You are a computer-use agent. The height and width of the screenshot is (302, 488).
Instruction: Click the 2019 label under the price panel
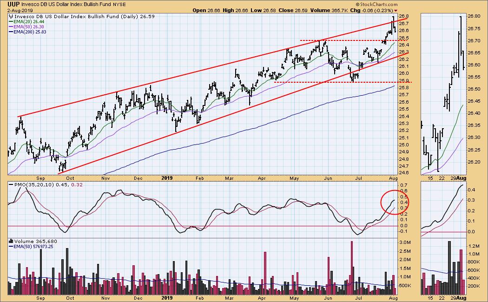167,178
